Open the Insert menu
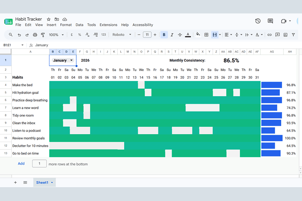Image resolution: width=302 pixels, height=201 pixels. pyautogui.click(x=52, y=25)
